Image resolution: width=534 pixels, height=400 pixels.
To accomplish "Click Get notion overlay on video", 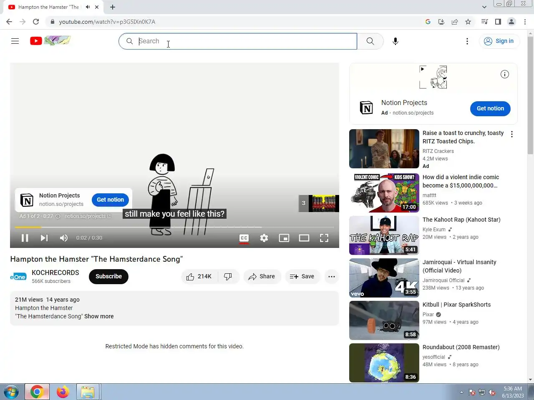I will point(110,200).
